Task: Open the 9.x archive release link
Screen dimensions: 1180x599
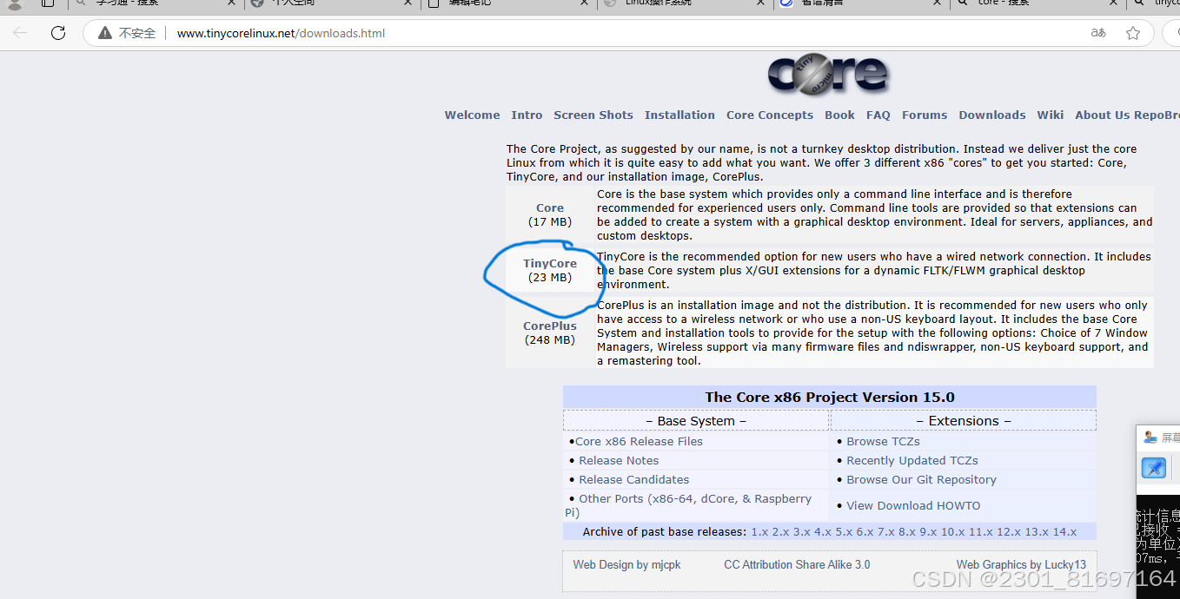Action: pyautogui.click(x=928, y=531)
